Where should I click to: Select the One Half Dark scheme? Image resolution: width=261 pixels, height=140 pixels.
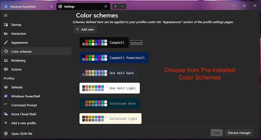(109, 73)
